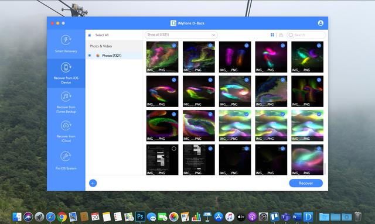
Task: Open Launchpad rocket icon in dock
Action: (x=39, y=217)
